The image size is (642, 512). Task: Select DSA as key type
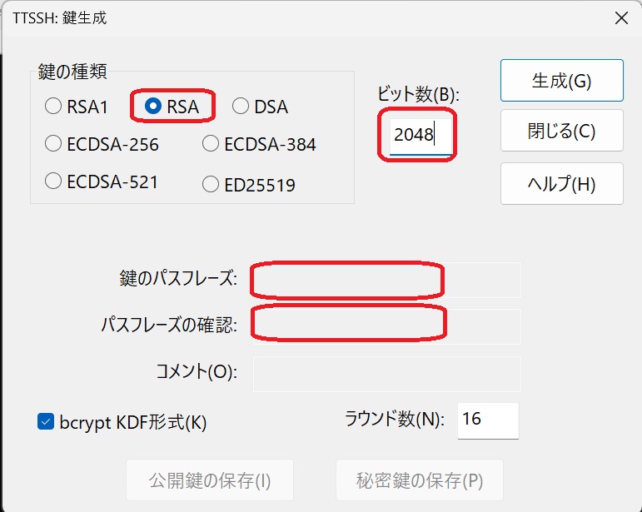tap(241, 107)
